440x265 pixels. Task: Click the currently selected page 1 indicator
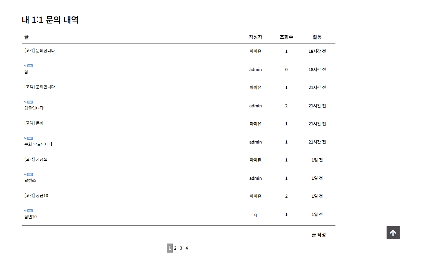(x=170, y=248)
